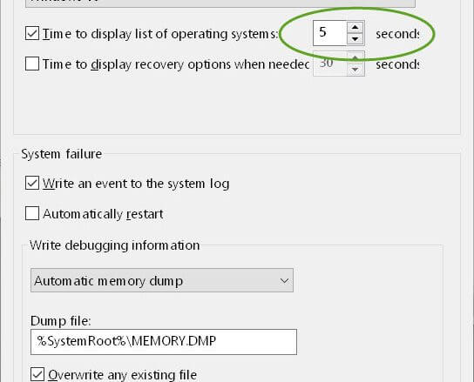Click "seconds" label beside recovery options time
The width and height of the screenshot is (474, 382).
397,64
